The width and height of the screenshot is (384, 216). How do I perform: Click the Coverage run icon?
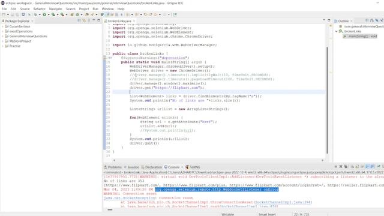point(53,14)
